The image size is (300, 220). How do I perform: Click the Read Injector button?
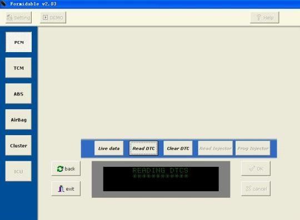(x=215, y=149)
